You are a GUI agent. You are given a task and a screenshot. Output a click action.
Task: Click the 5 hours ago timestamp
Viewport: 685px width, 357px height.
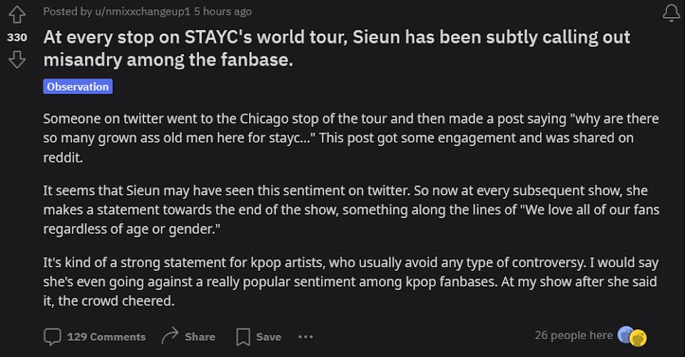(x=223, y=11)
